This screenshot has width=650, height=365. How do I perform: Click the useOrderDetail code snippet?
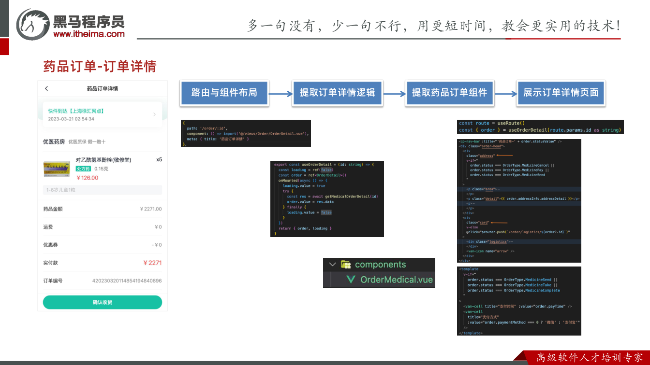tap(327, 199)
